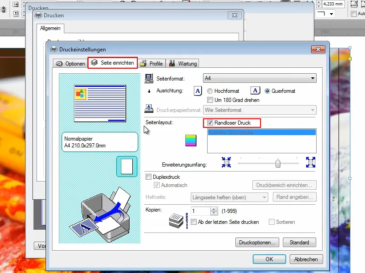365x273 pixels.
Task: Click the Kopien number input field
Action: [x=198, y=211]
